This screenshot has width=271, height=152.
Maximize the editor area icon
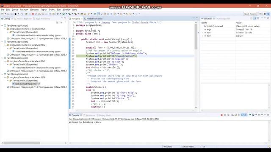pos(197,18)
